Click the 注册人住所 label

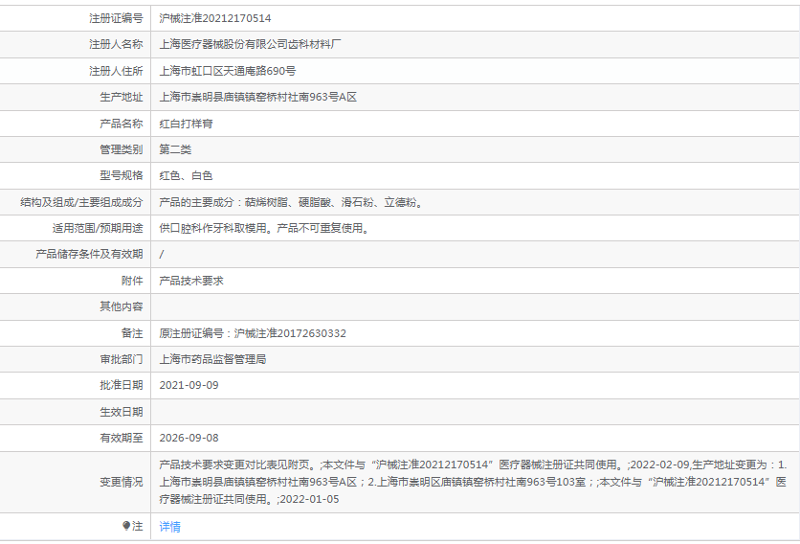tap(116, 71)
